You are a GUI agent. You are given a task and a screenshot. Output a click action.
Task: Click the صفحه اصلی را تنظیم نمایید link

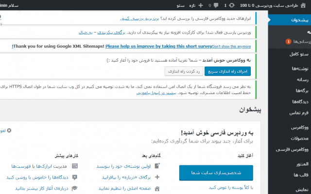point(124,189)
